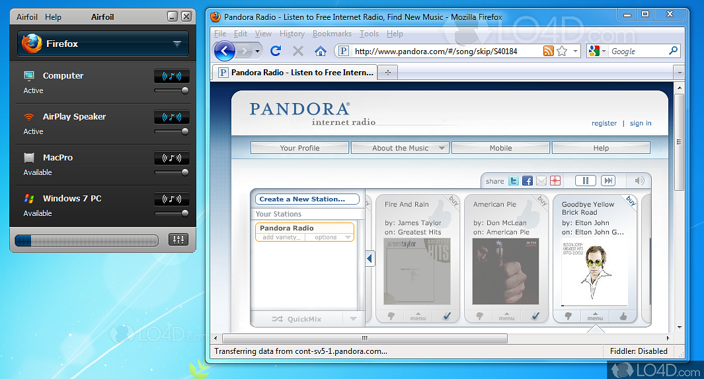Adjust AirPlay Speaker volume slider
The width and height of the screenshot is (704, 379).
click(x=171, y=131)
